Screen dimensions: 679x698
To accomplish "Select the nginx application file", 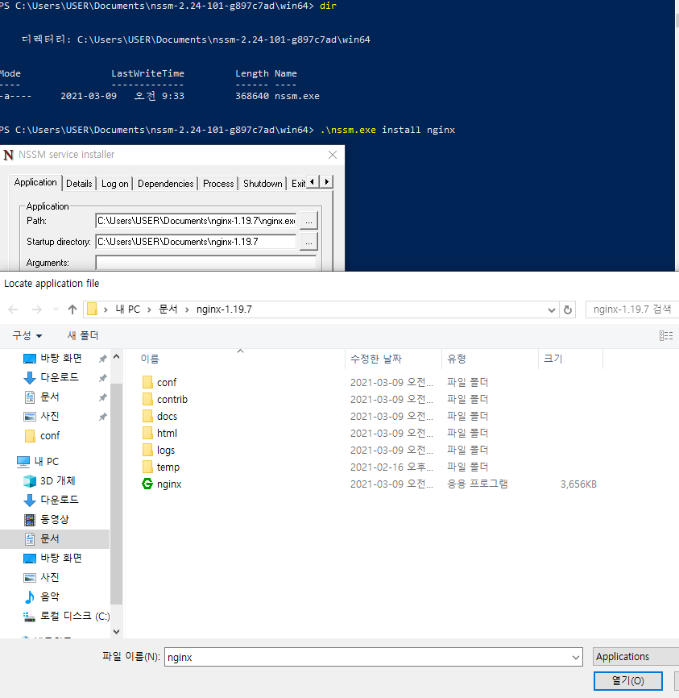I will [168, 484].
